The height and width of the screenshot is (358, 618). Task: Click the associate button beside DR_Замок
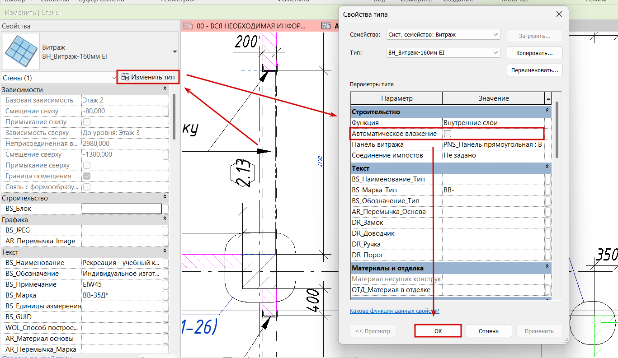547,223
